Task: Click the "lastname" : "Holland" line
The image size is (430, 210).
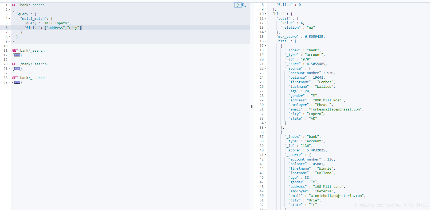Action: (x=312, y=173)
